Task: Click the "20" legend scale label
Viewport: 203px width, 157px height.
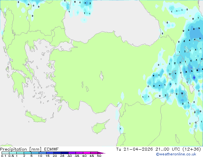Action: [x=55, y=156]
